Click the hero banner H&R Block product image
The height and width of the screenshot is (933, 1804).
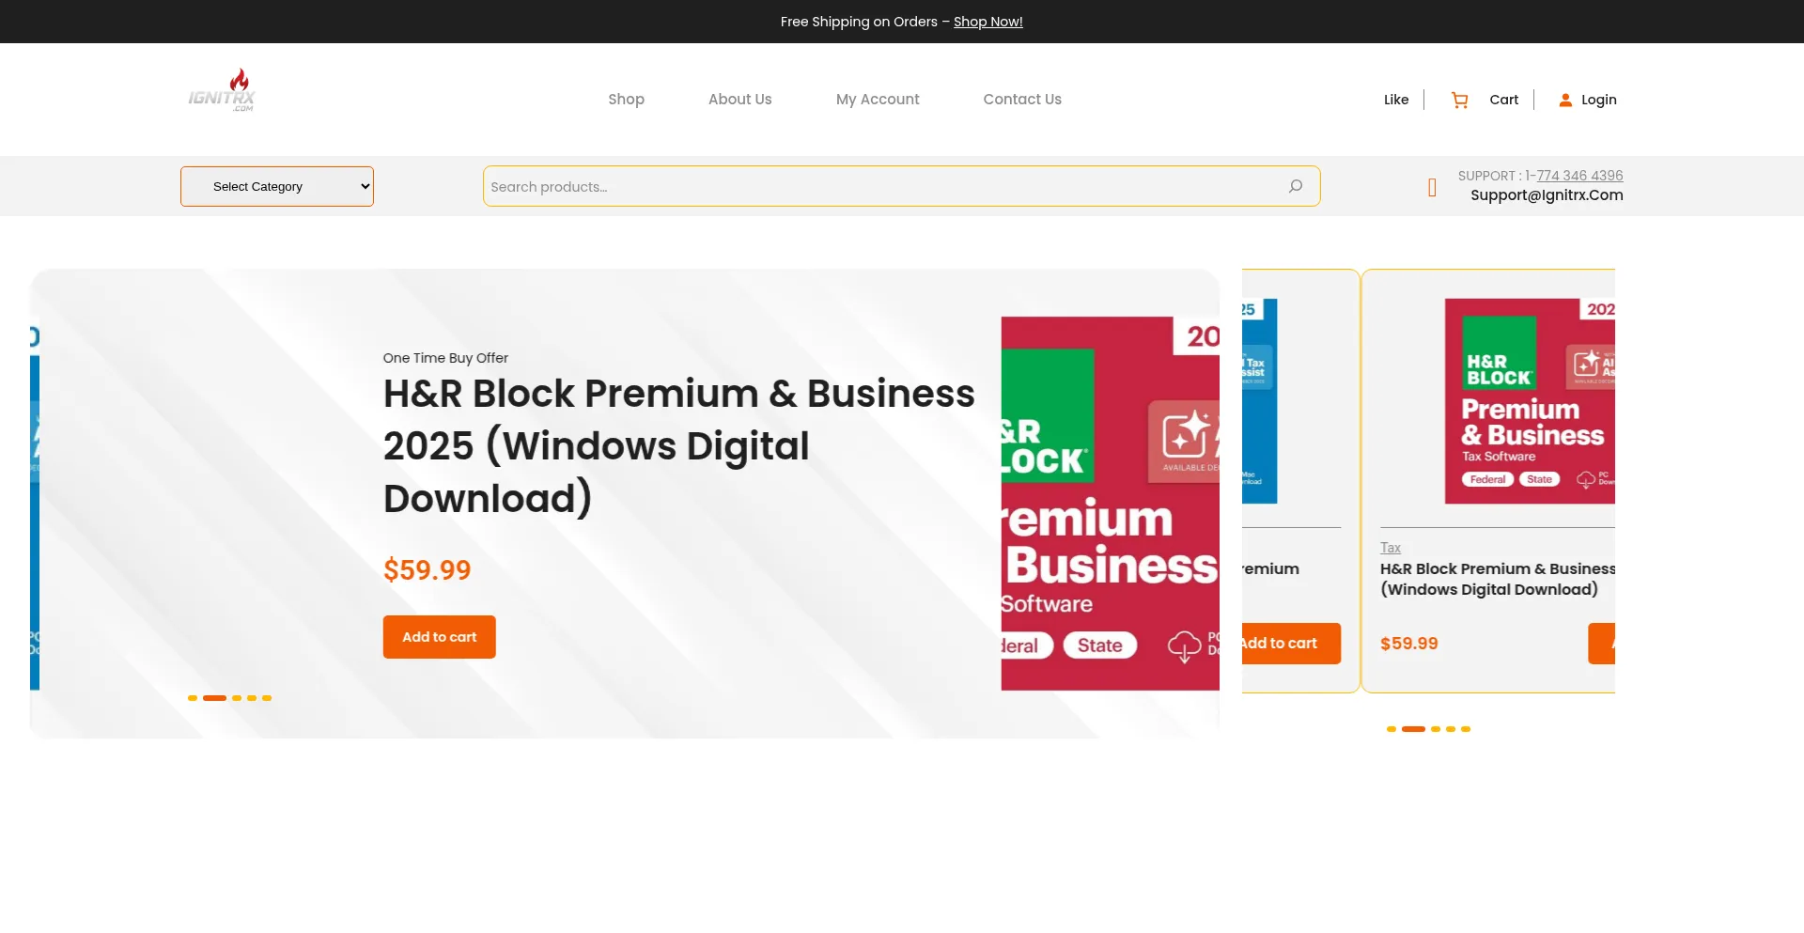coord(1110,504)
